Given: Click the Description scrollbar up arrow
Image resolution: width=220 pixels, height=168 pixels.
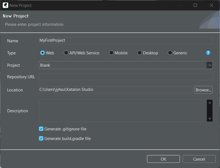Looking at the screenshot, I should coord(210,103).
